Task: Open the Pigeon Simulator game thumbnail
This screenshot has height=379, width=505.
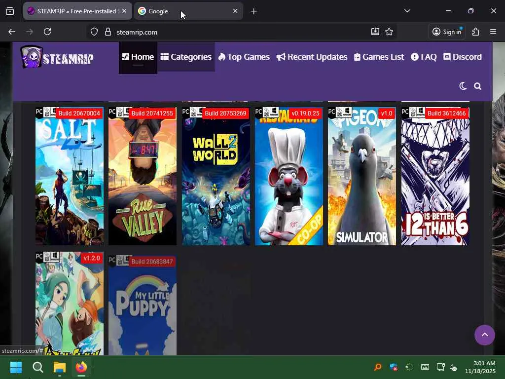Action: tap(362, 176)
